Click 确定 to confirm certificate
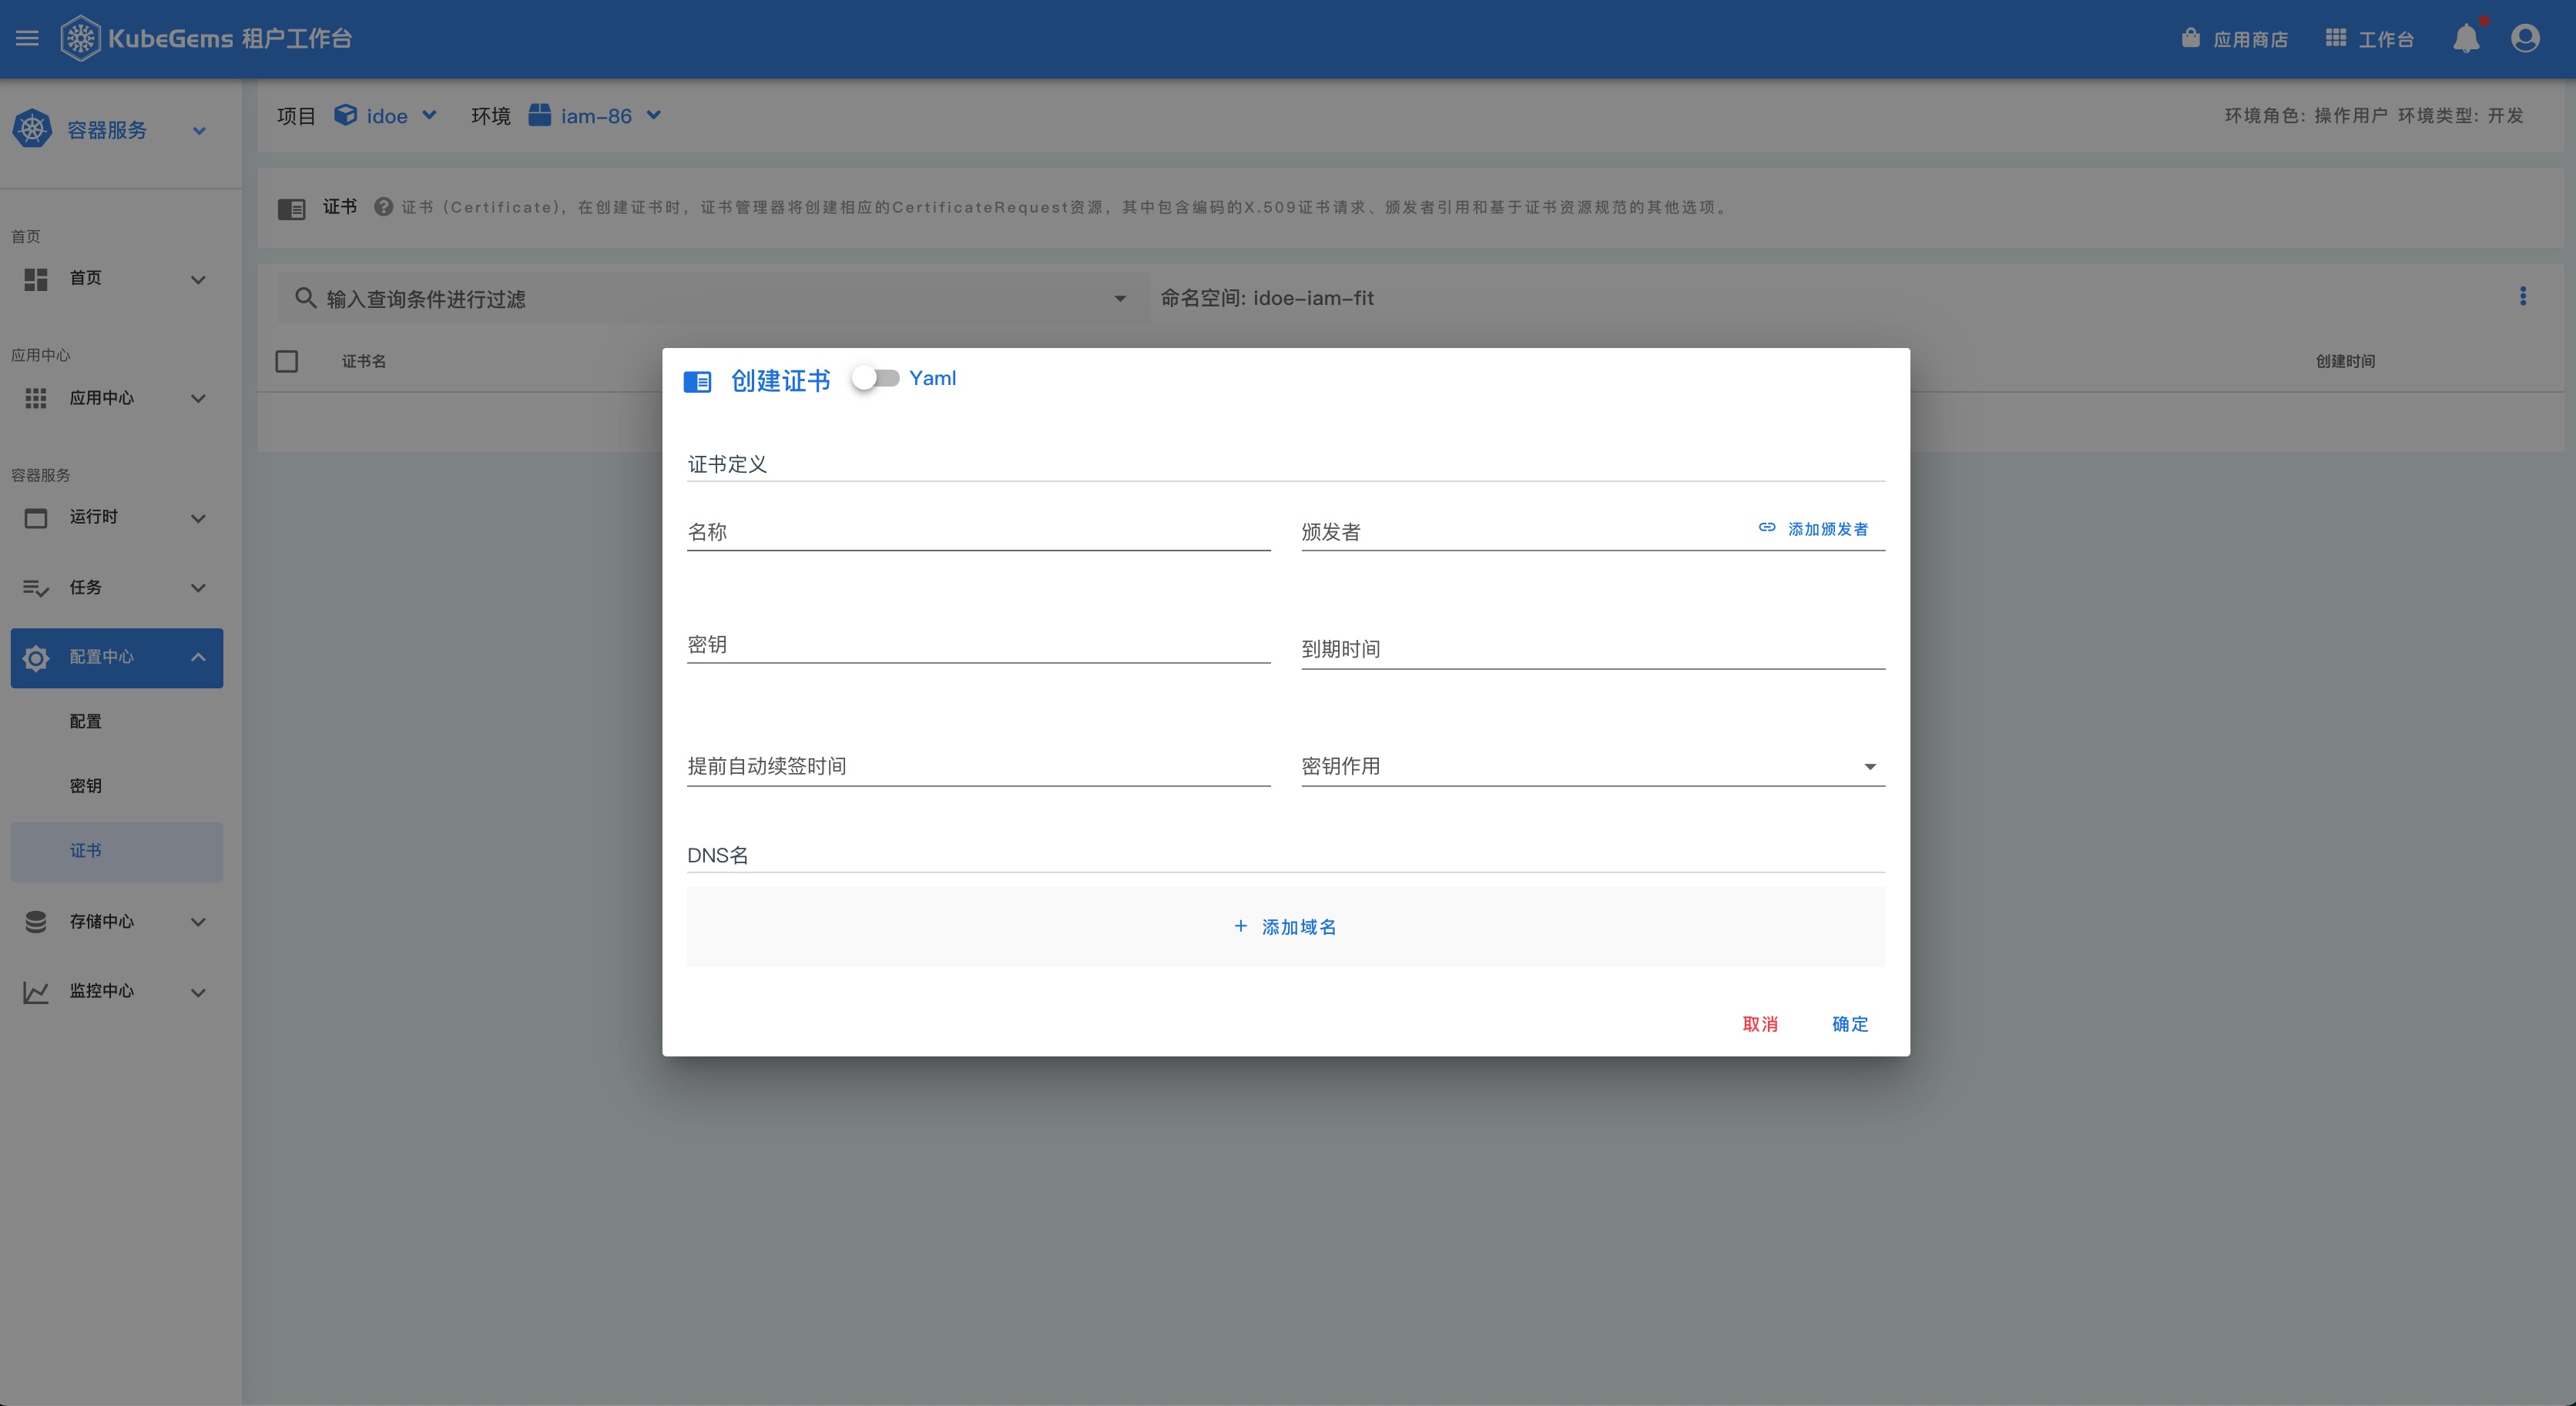2576x1406 pixels. [x=1849, y=1023]
